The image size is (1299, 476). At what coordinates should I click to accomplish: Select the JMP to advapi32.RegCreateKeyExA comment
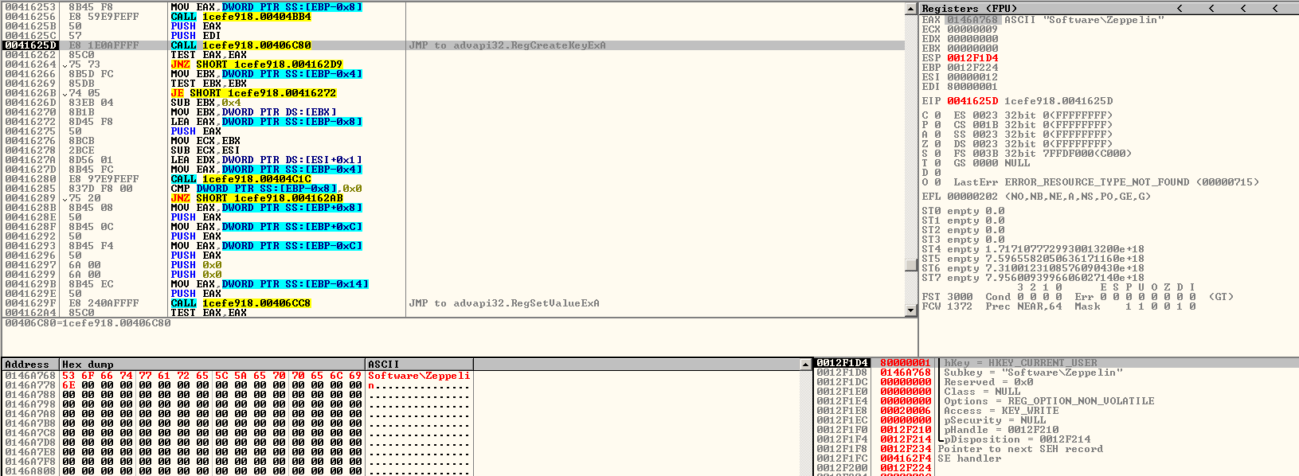(x=507, y=45)
